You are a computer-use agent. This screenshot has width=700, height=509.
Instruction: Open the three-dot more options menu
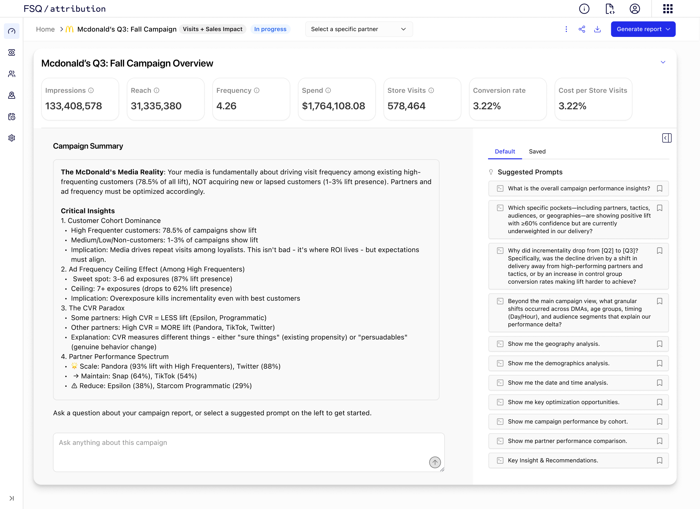[x=566, y=29]
